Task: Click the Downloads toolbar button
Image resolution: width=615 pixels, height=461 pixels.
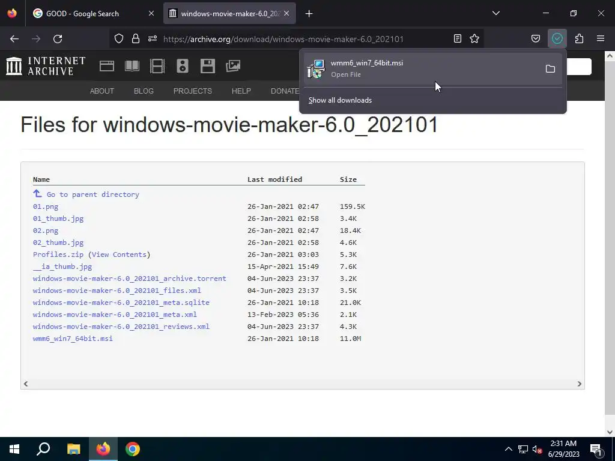Action: click(x=557, y=38)
